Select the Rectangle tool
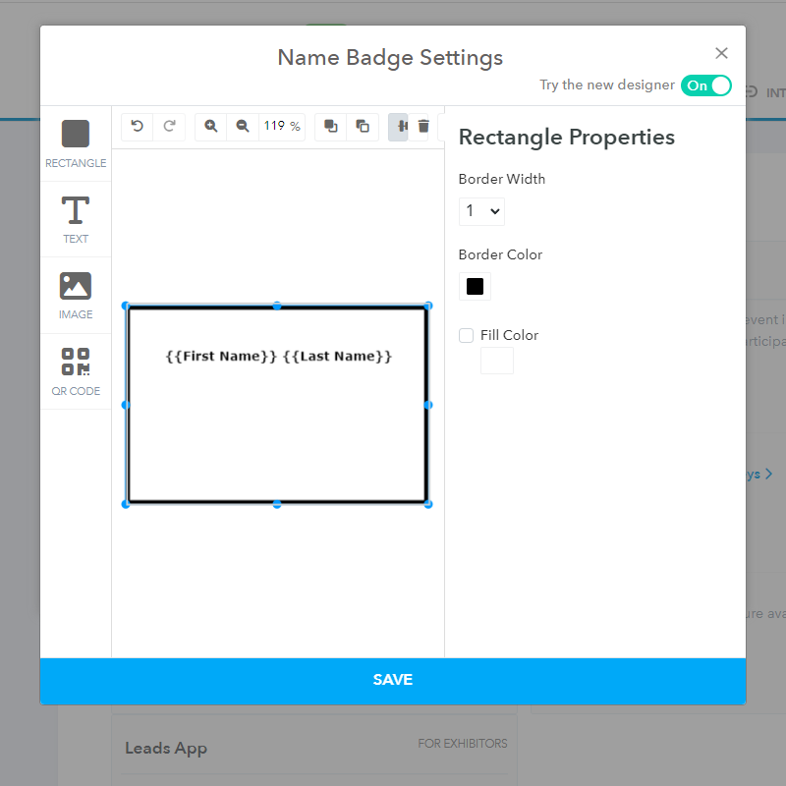This screenshot has width=786, height=786. (76, 142)
